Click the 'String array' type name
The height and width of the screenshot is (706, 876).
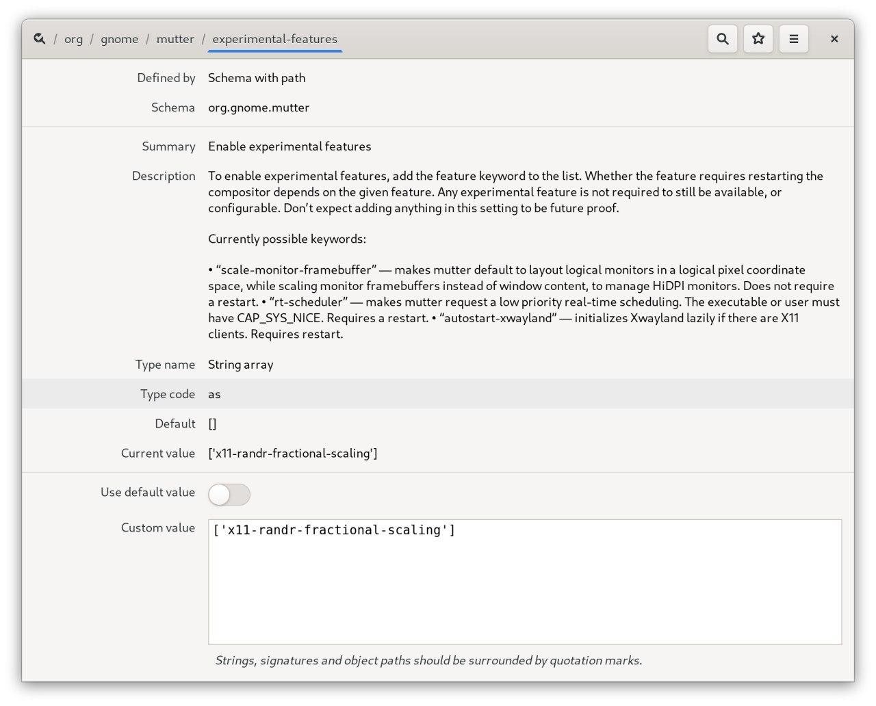coord(241,365)
